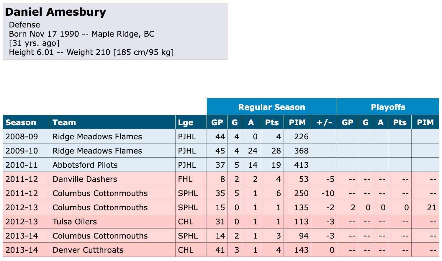
Task: Open the Abbotsford Pilots team link
Action: click(85, 165)
